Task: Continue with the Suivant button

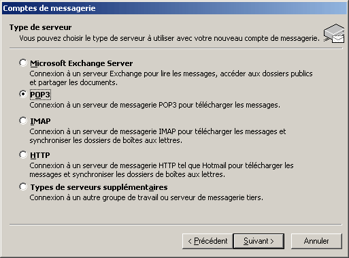Action: click(x=259, y=241)
